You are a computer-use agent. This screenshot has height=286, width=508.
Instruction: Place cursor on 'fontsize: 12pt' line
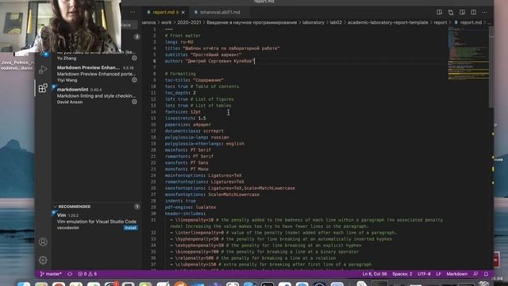click(x=183, y=112)
